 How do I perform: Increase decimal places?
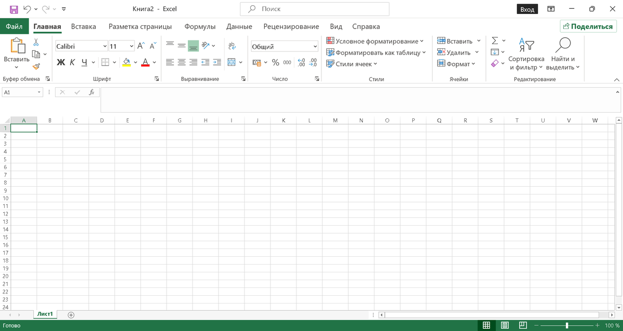coord(302,62)
